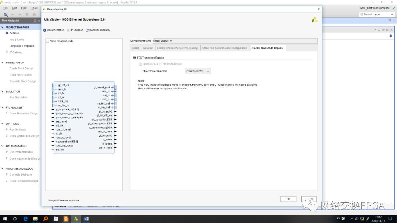Expand Open Elaborated Design
The image size is (397, 223).
(x=7, y=113)
